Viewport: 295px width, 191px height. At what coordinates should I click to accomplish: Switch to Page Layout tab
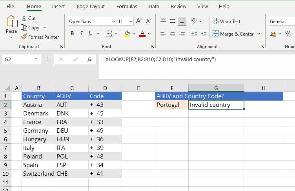[91, 7]
